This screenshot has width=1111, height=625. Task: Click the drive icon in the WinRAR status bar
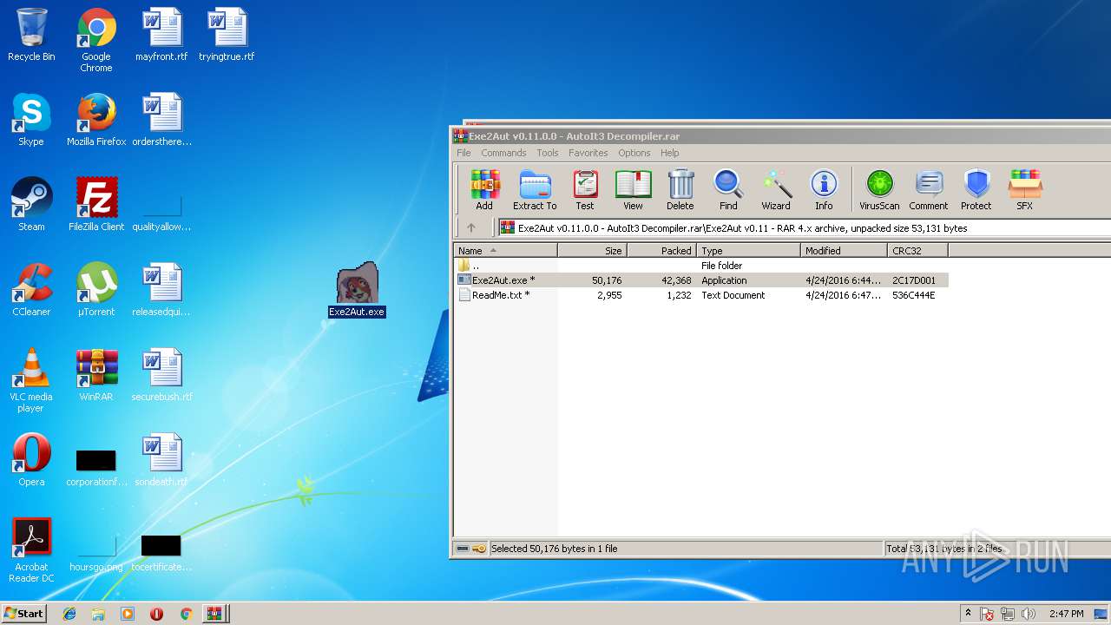tap(463, 549)
